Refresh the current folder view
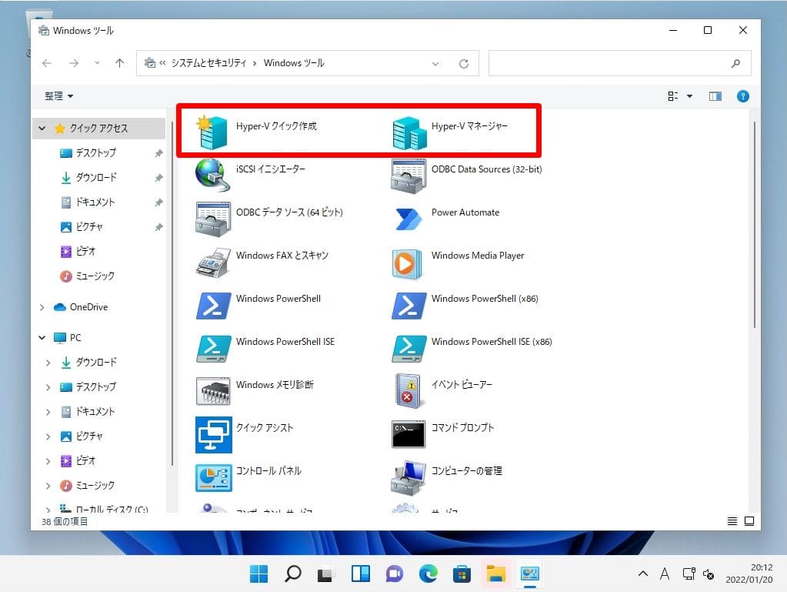Viewport: 787px width, 592px height. [x=464, y=63]
